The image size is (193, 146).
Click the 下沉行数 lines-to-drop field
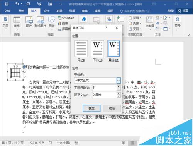click(104, 88)
